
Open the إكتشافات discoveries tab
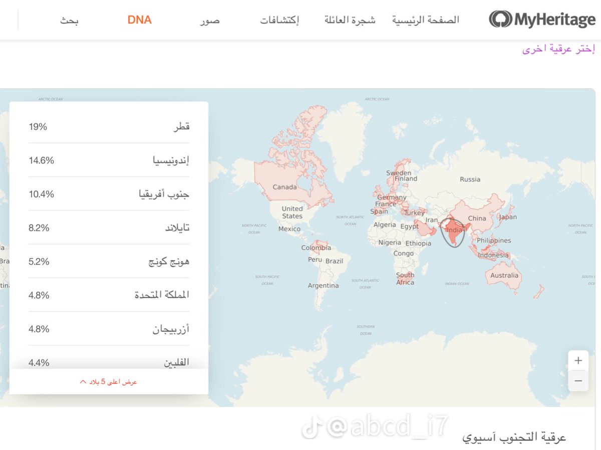(279, 20)
